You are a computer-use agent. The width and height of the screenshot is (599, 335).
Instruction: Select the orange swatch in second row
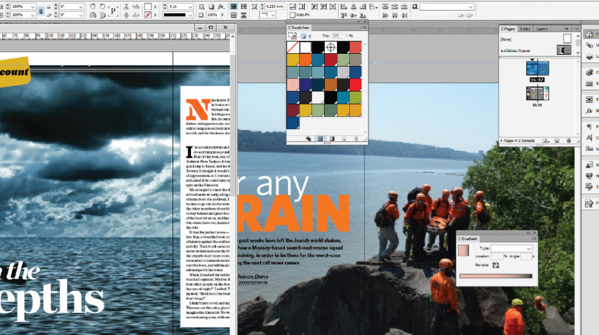click(305, 60)
